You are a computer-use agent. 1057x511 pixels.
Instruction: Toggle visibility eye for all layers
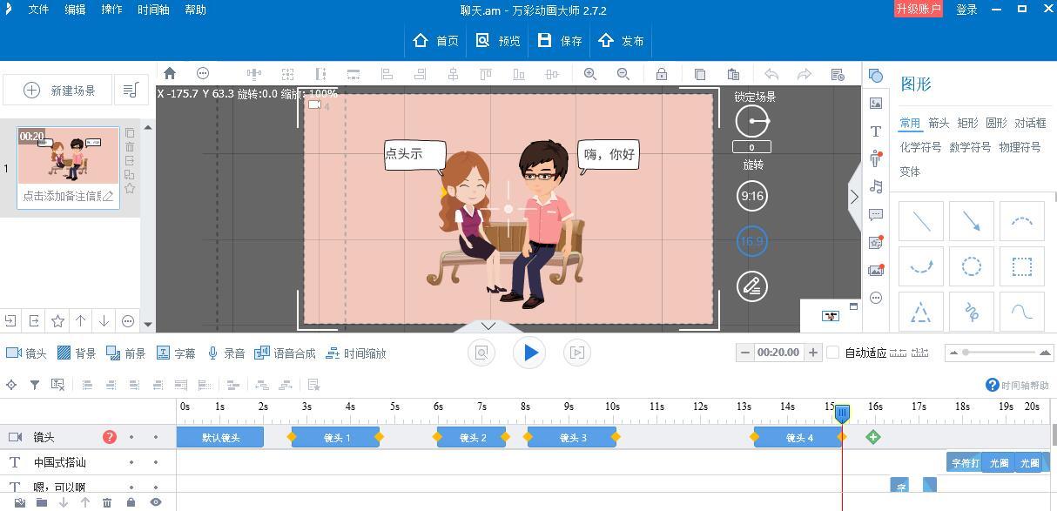click(156, 502)
